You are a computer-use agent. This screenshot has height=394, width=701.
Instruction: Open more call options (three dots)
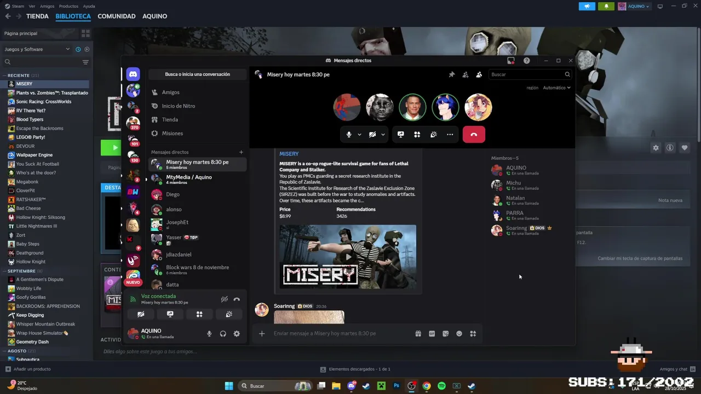click(x=450, y=135)
